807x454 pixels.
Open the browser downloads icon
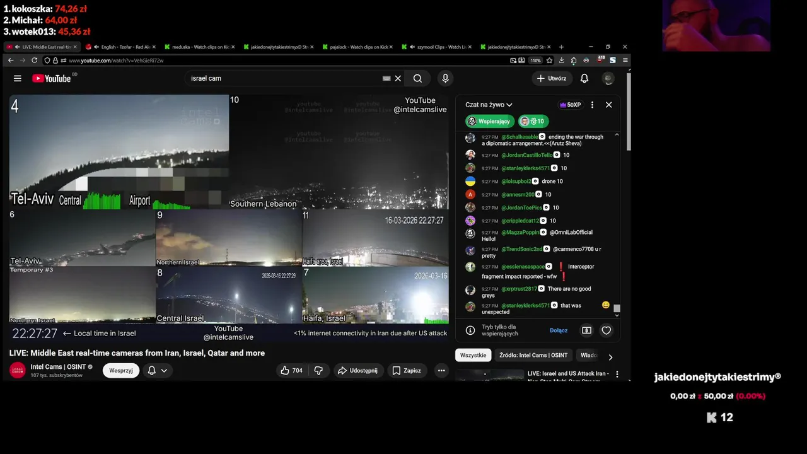(562, 61)
